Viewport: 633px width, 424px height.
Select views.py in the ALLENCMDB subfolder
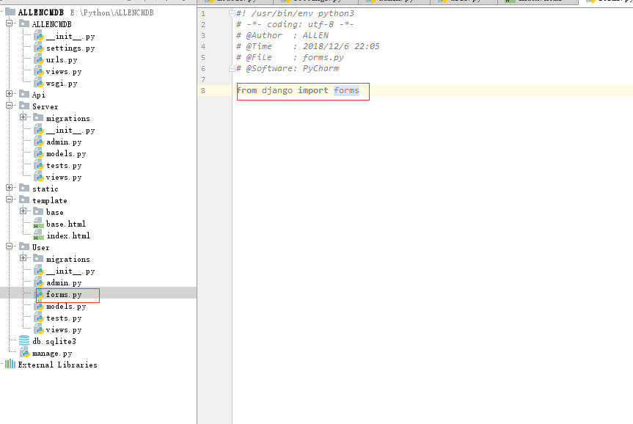tap(64, 71)
